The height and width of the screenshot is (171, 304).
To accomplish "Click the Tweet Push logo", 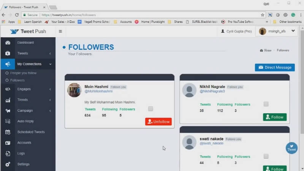I will (x=28, y=31).
